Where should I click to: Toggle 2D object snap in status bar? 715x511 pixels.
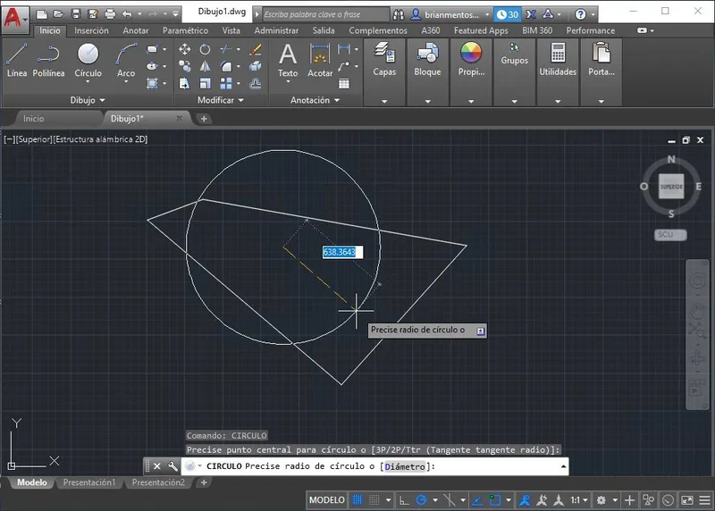(495, 500)
